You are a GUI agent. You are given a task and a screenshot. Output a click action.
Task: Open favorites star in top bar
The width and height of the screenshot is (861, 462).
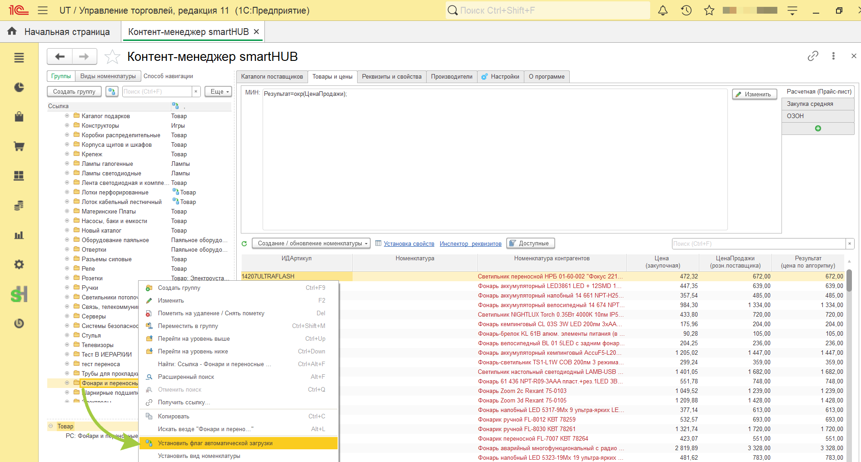point(709,10)
